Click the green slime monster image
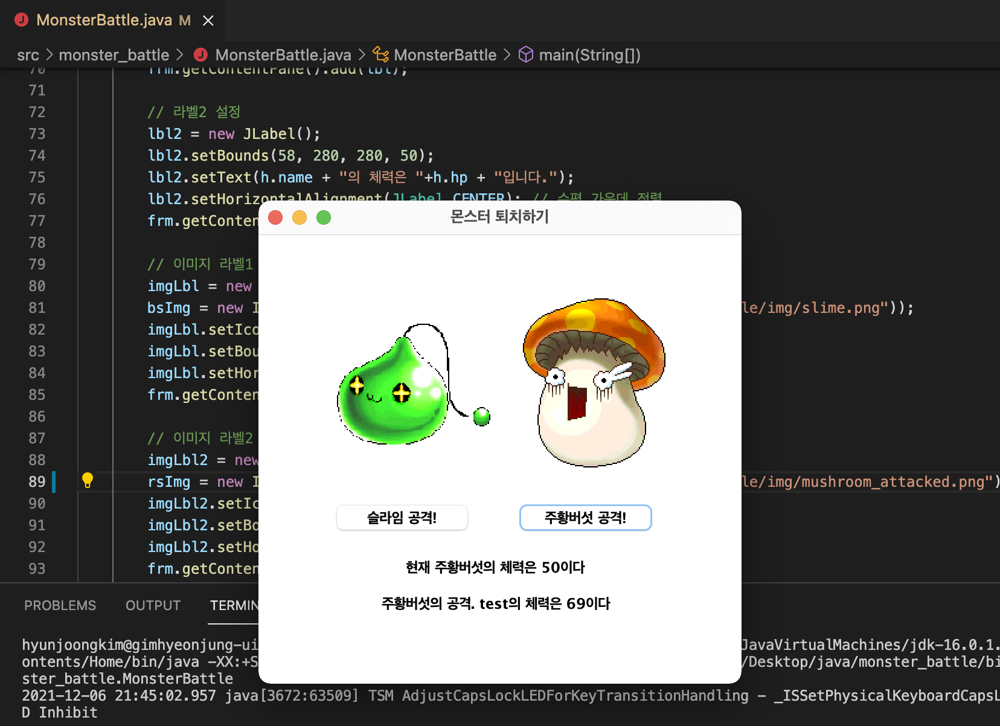Screen dimensions: 1000x726 (413, 384)
